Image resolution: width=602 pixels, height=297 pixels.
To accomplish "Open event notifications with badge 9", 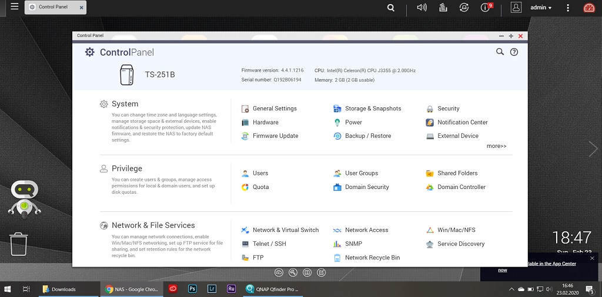I will tap(486, 7).
